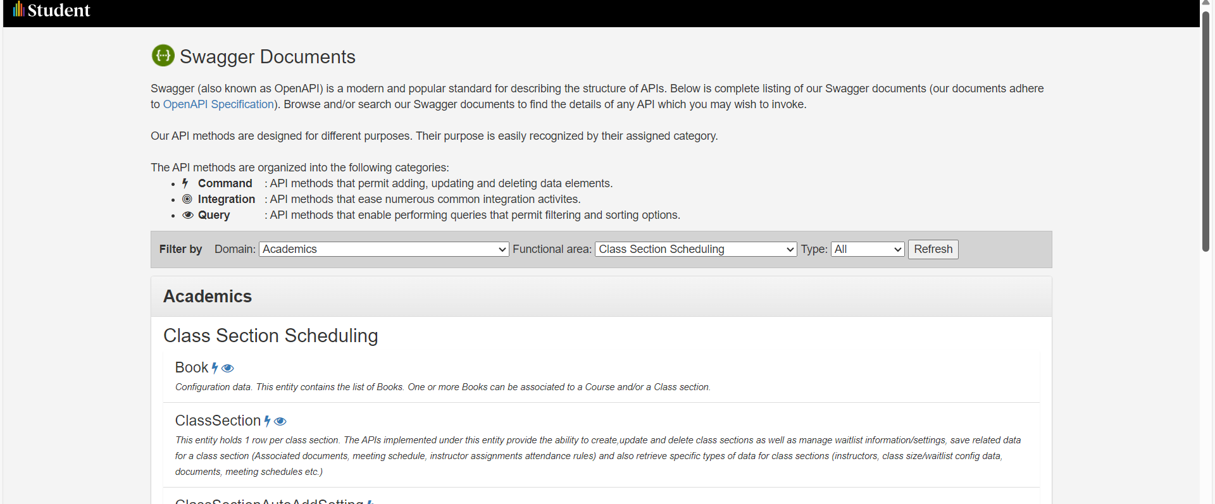This screenshot has width=1215, height=504.
Task: Click the Class Section Scheduling heading
Action: [x=271, y=336]
